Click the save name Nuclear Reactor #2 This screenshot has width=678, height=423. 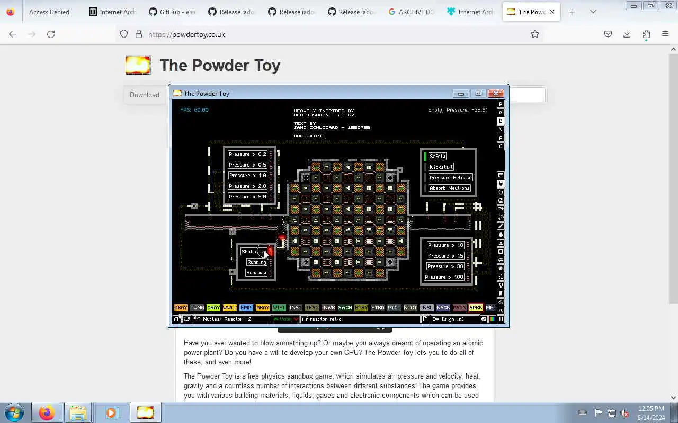pos(231,319)
